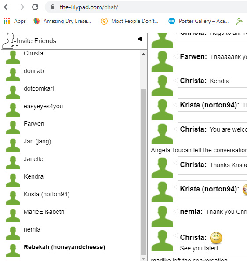Open Amazing Dry Erase bookmark
Screen dimensions: 247x261
pyautogui.click(x=62, y=21)
